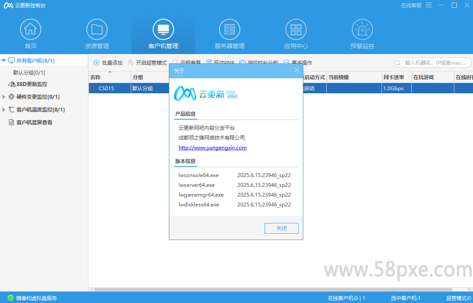Click the 客户机蓝屏查看 document icon

pyautogui.click(x=11, y=122)
